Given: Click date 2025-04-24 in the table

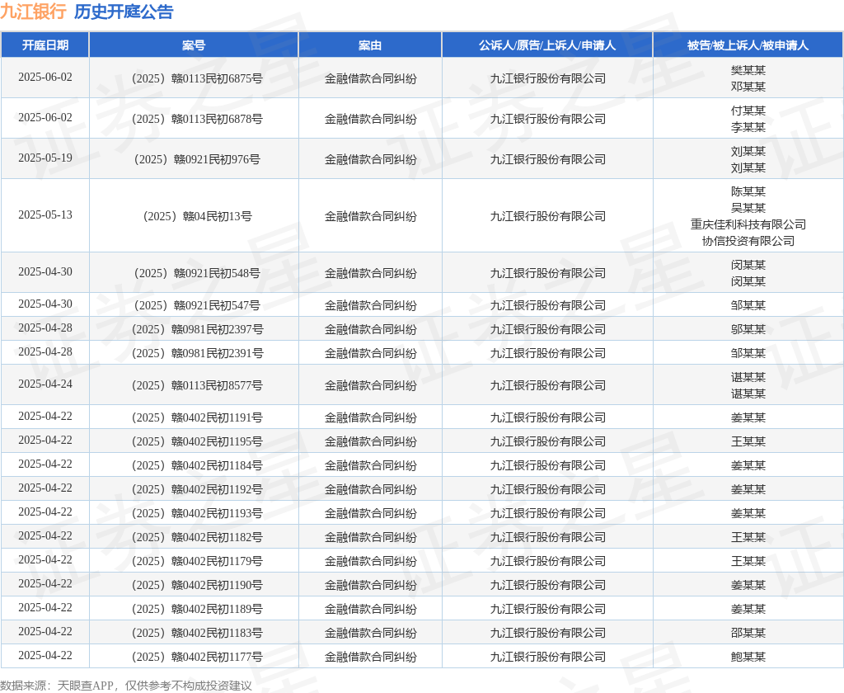Looking at the screenshot, I should pos(45,384).
